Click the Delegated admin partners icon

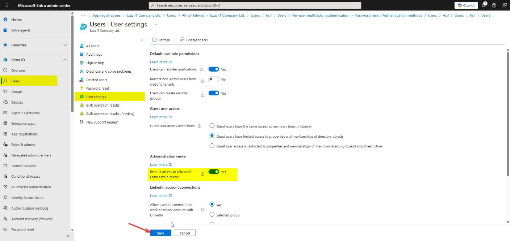(5, 155)
